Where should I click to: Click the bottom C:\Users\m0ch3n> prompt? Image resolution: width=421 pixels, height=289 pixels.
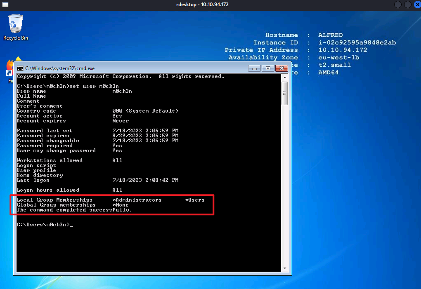click(43, 225)
